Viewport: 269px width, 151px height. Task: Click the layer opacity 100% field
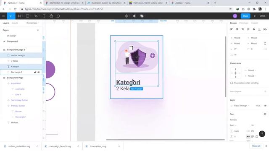258,106
